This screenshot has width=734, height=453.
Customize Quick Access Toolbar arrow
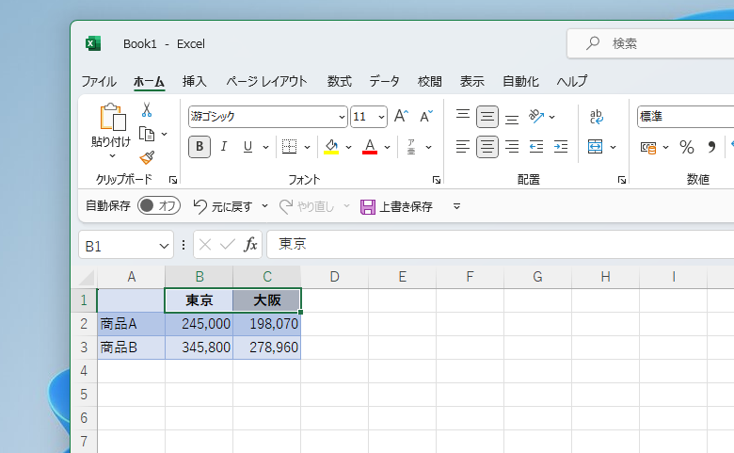coord(457,206)
